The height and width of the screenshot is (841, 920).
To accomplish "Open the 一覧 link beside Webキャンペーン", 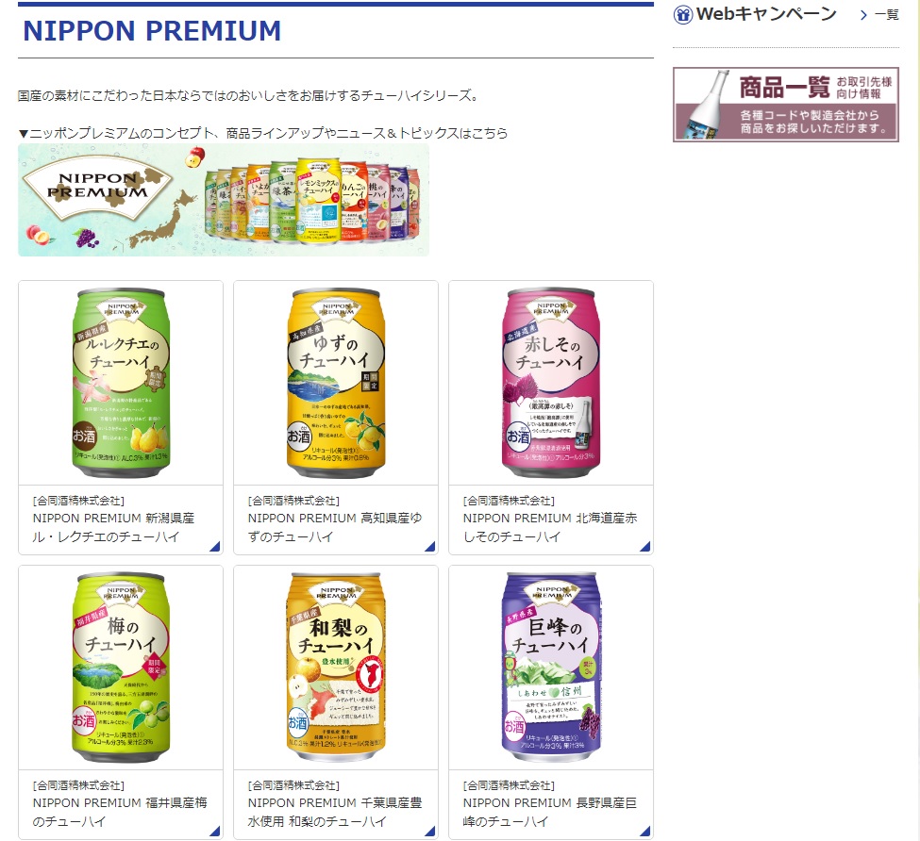I will click(x=887, y=15).
